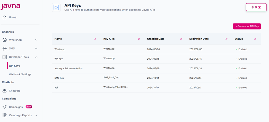Click the Generate API Key button
This screenshot has width=269, height=122.
[x=247, y=26]
